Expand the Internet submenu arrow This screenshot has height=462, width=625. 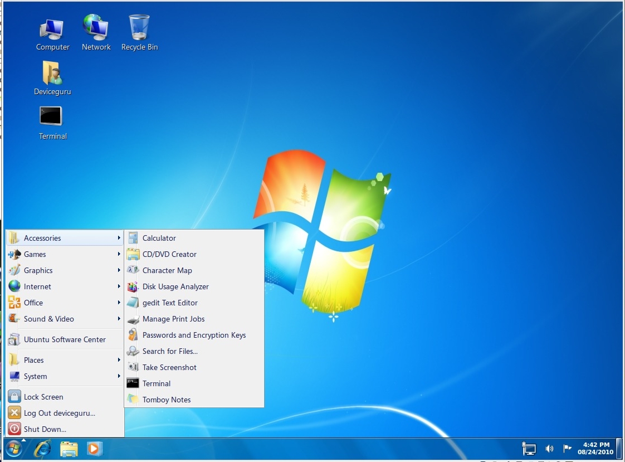(119, 286)
